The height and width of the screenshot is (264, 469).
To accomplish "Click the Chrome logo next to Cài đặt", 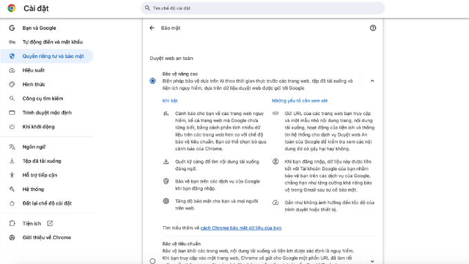I will (x=12, y=8).
